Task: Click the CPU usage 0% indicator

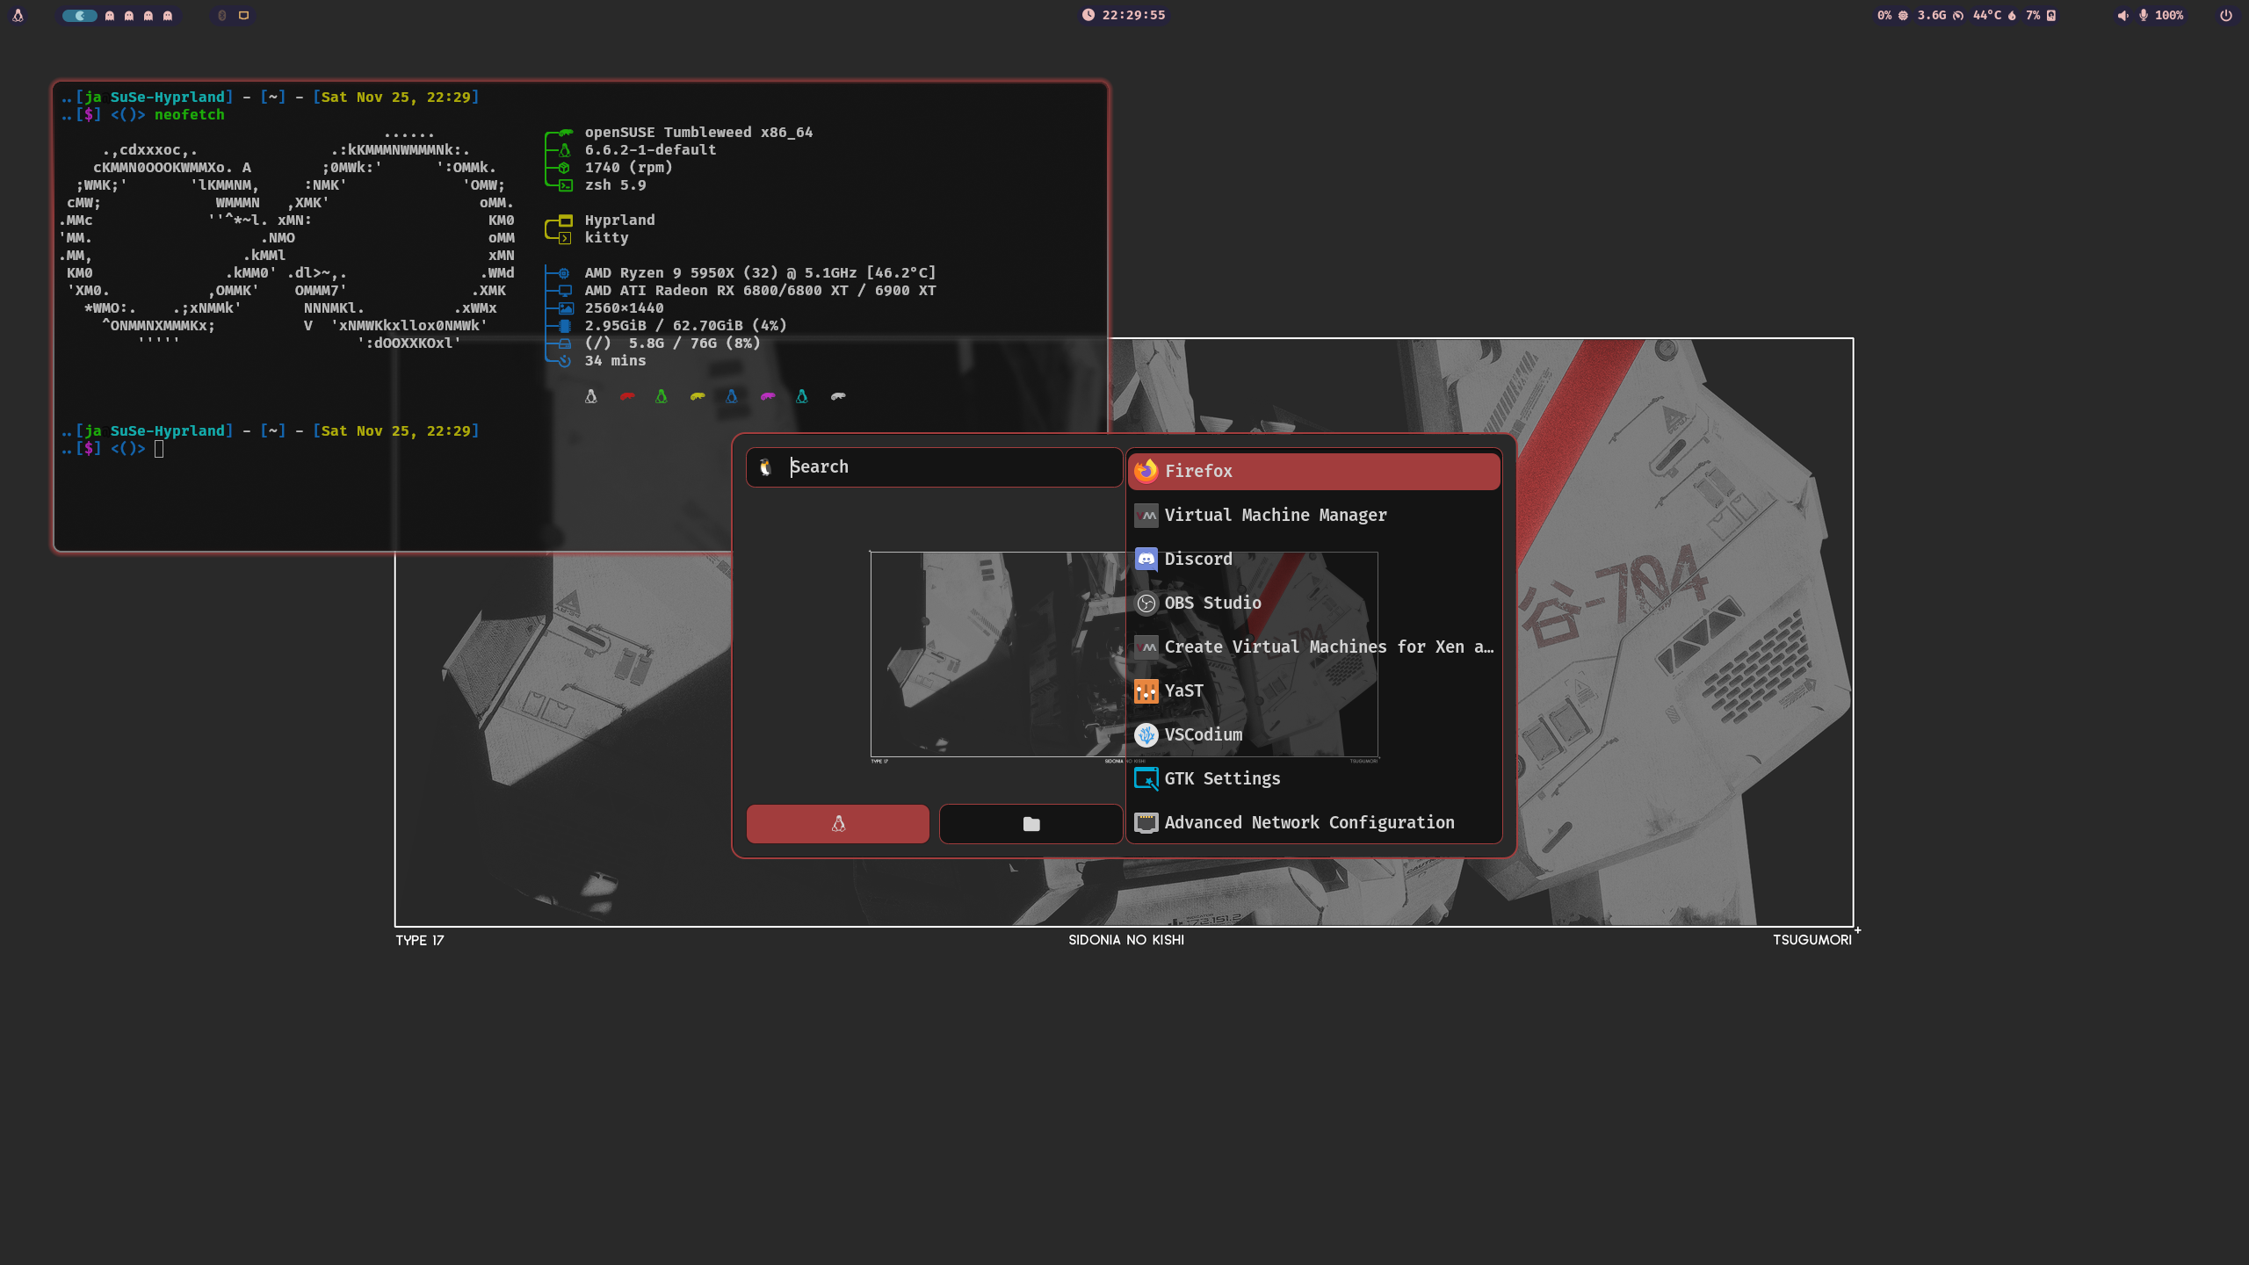Action: [1892, 15]
